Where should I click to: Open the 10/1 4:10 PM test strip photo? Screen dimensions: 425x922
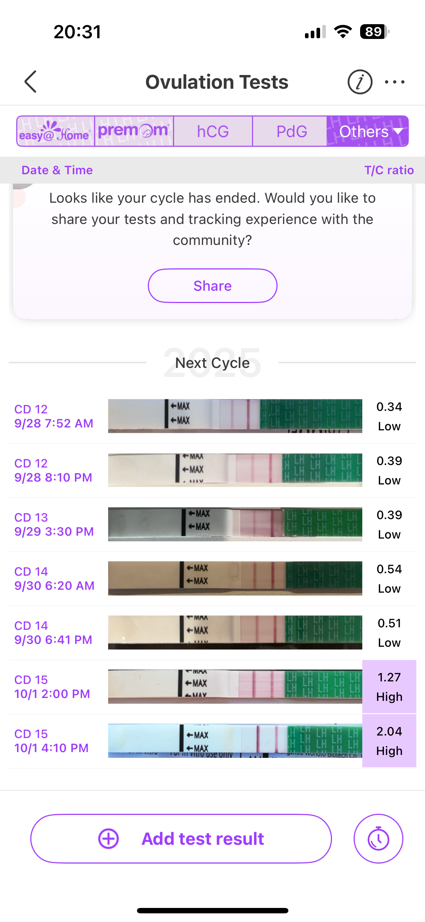pyautogui.click(x=235, y=741)
